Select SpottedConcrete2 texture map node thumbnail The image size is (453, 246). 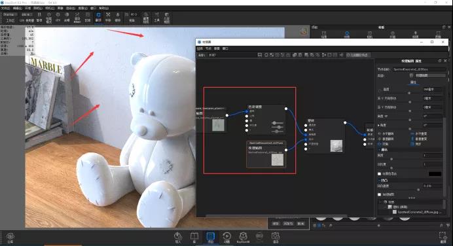(x=277, y=160)
